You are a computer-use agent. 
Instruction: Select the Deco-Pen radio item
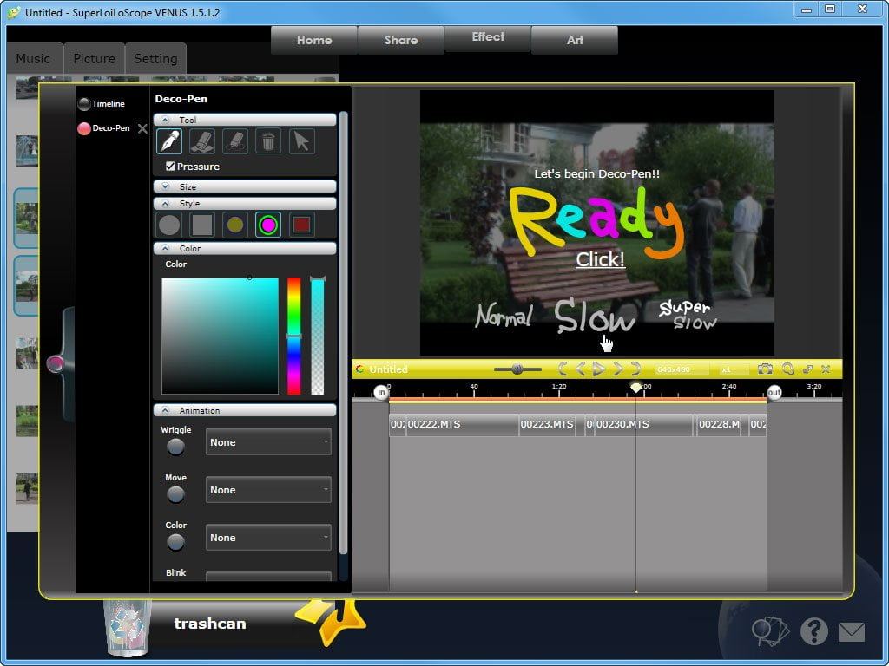coord(104,128)
